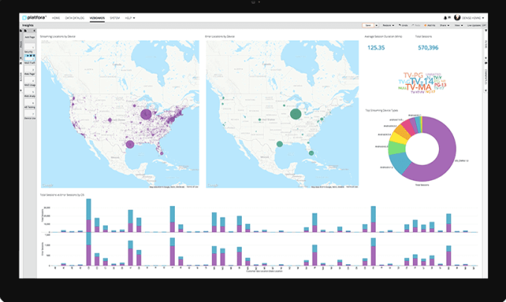Screen dimensions: 506x302
Task: Open the Help menu
Action: (x=129, y=18)
